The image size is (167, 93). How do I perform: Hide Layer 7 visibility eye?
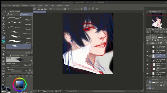(147, 56)
